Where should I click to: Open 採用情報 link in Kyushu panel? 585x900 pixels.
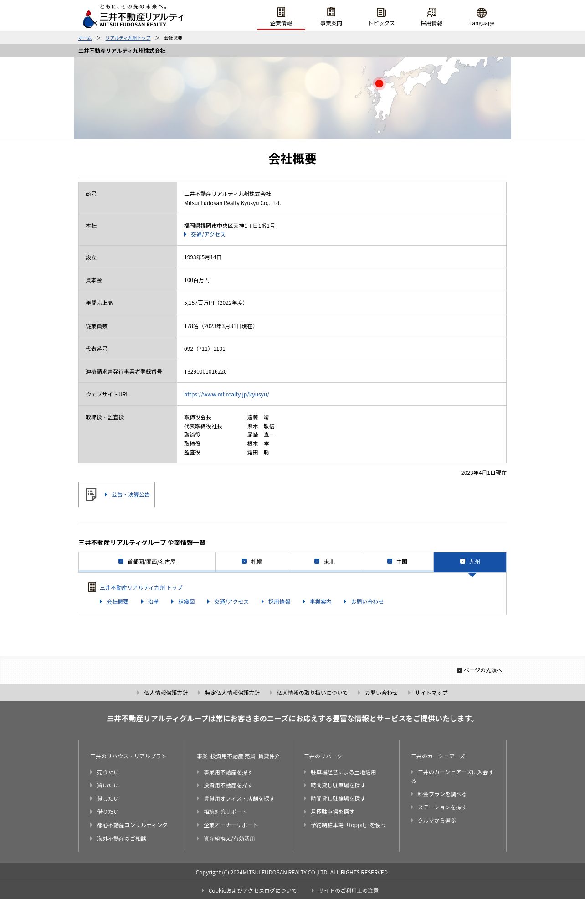point(279,602)
